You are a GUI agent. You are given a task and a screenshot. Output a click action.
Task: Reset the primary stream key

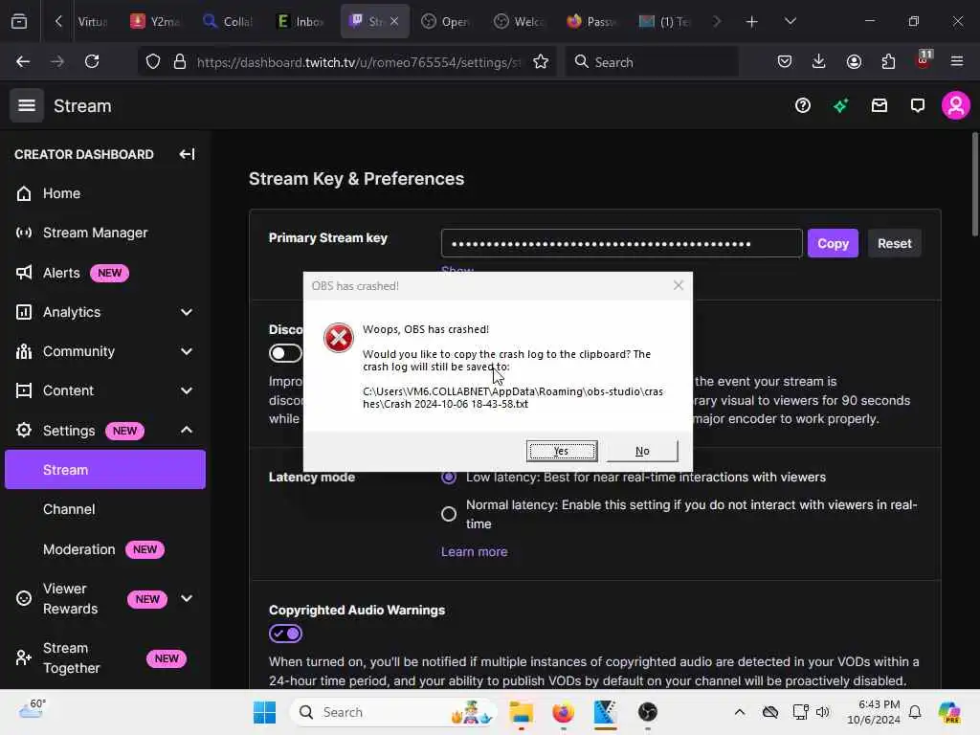coord(895,243)
